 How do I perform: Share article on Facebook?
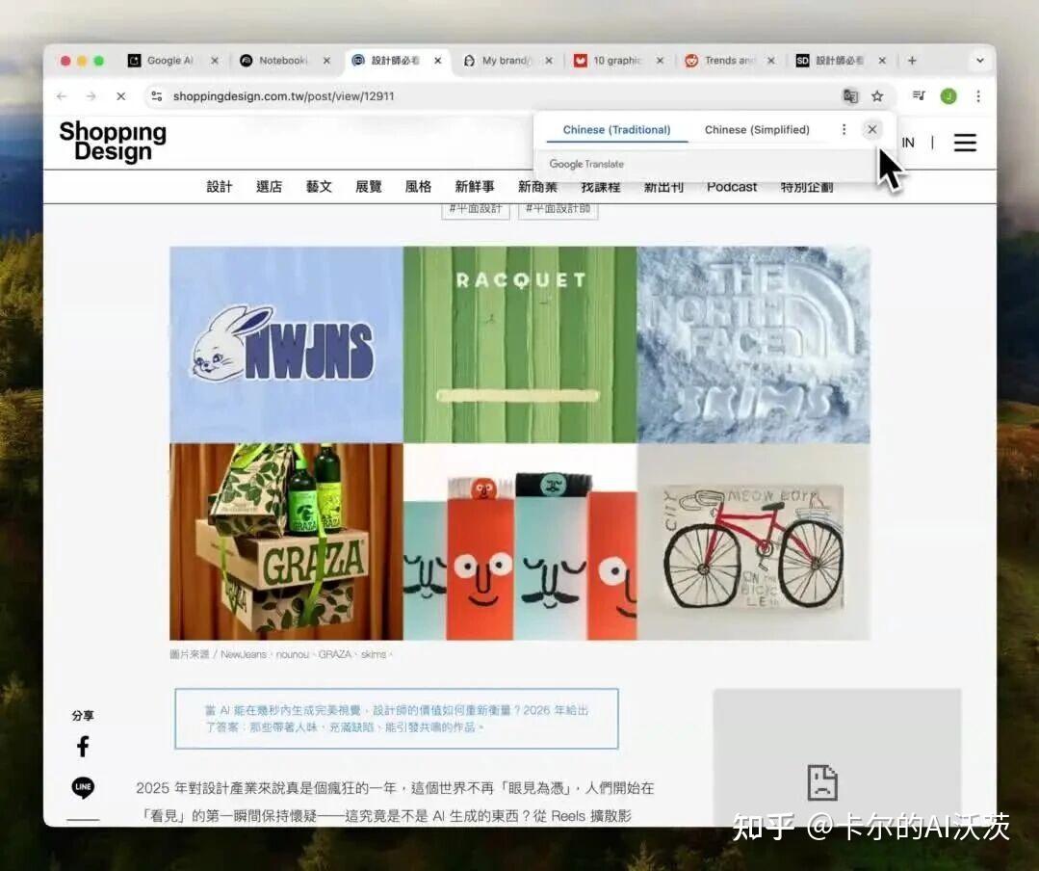pyautogui.click(x=83, y=746)
